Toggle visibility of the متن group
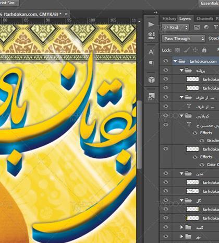 (166, 173)
